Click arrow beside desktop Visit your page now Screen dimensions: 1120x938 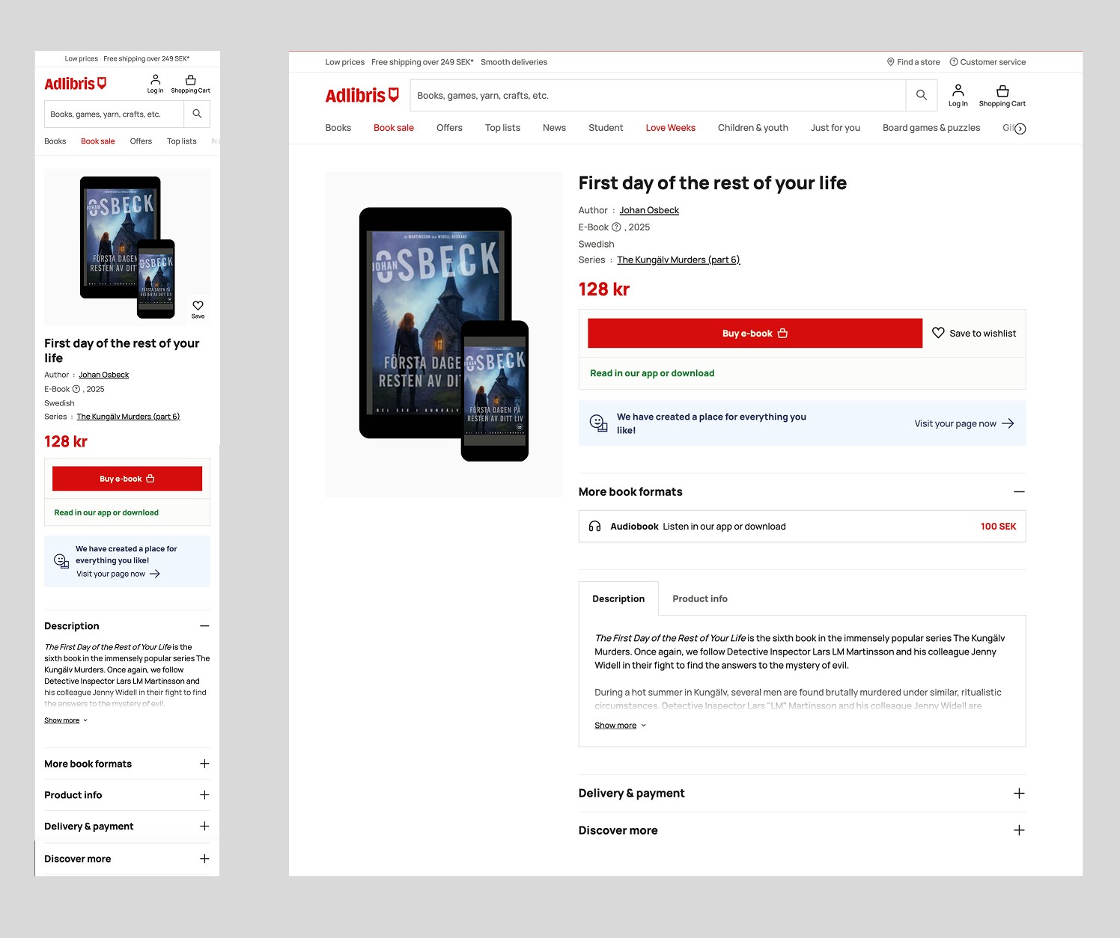click(x=1008, y=423)
